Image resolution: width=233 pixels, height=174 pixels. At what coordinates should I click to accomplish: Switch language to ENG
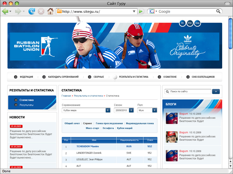(x=197, y=23)
